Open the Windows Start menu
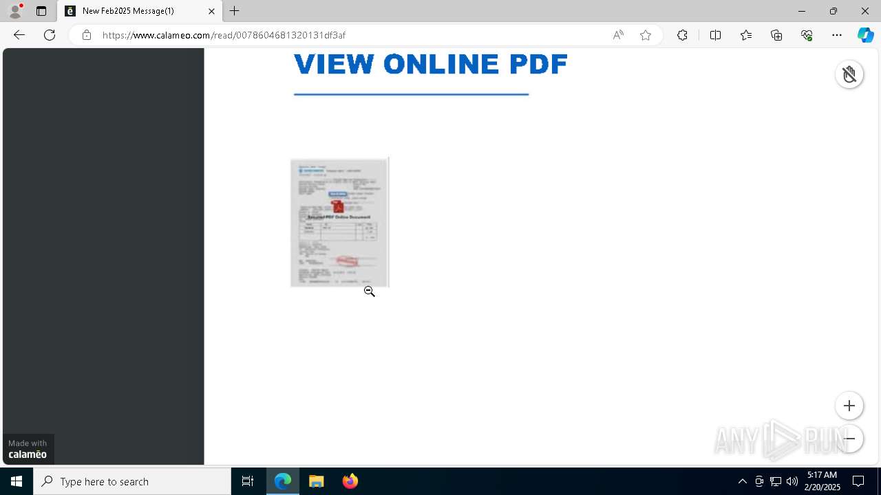The height and width of the screenshot is (495, 881). pos(17,481)
